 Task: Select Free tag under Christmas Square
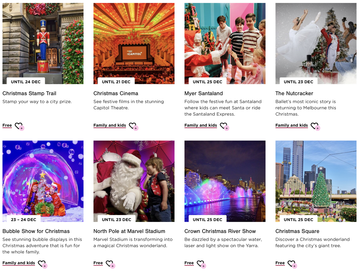(x=280, y=263)
